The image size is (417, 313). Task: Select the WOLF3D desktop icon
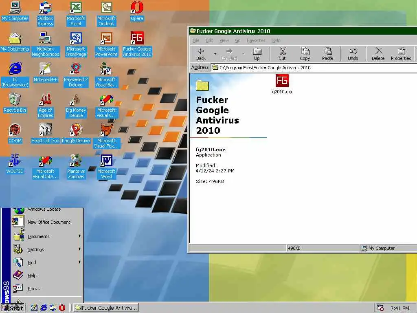15,164
